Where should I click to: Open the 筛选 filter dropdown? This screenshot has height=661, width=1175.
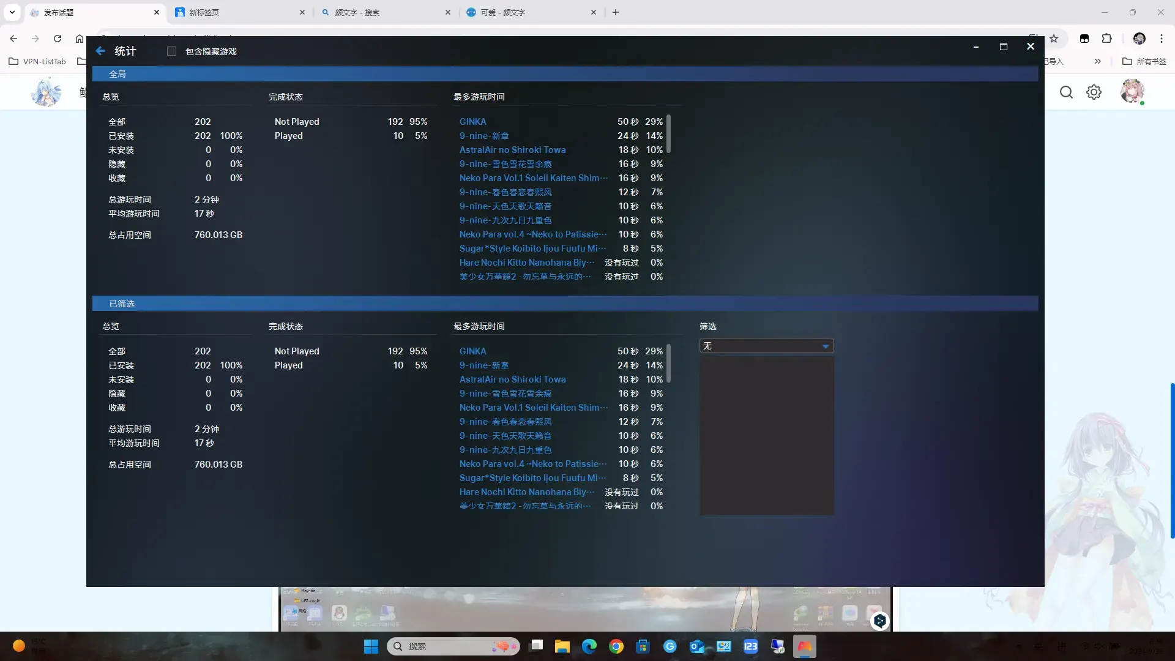point(766,346)
